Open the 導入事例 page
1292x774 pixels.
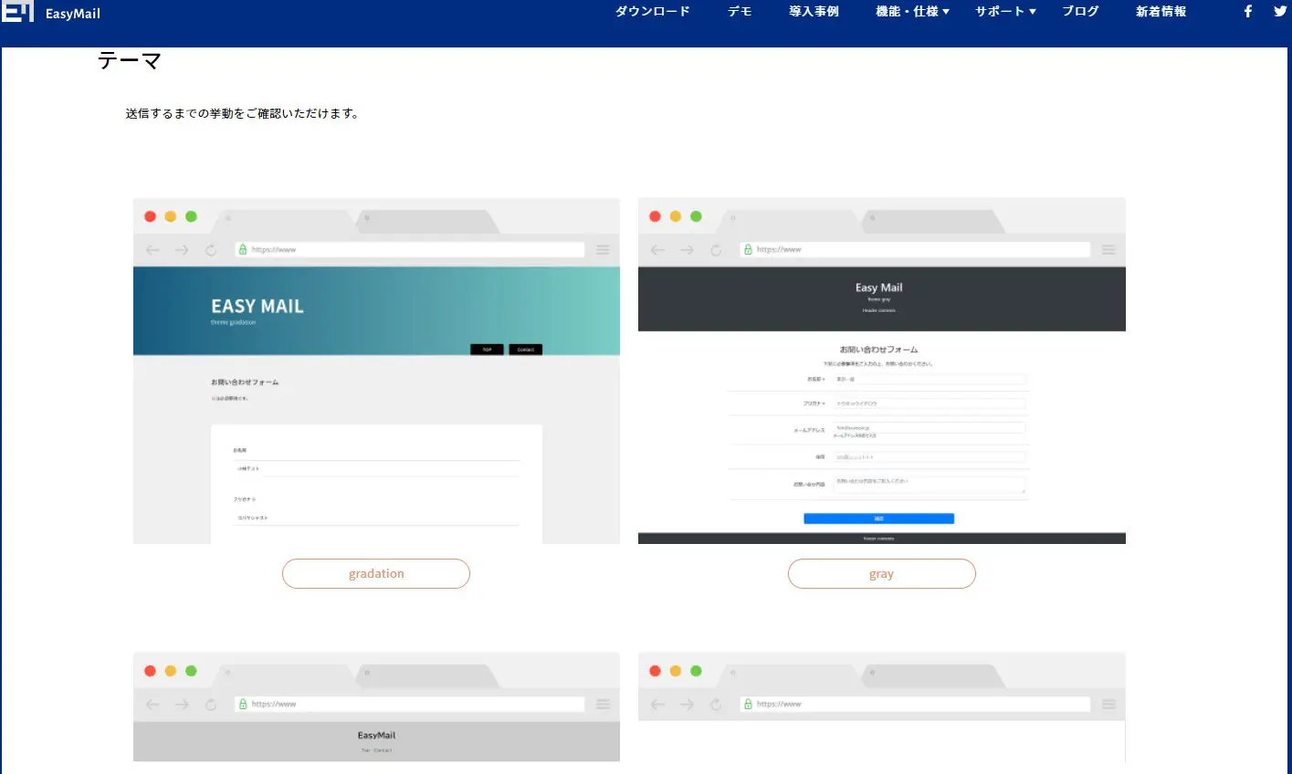[x=813, y=12]
